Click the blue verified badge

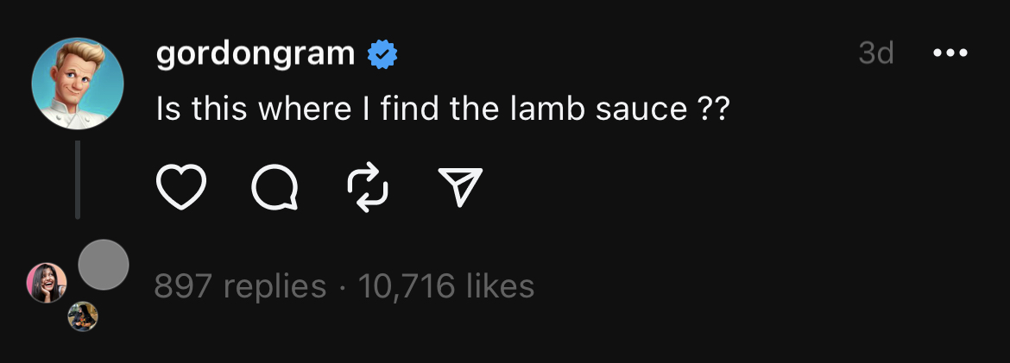pos(382,55)
